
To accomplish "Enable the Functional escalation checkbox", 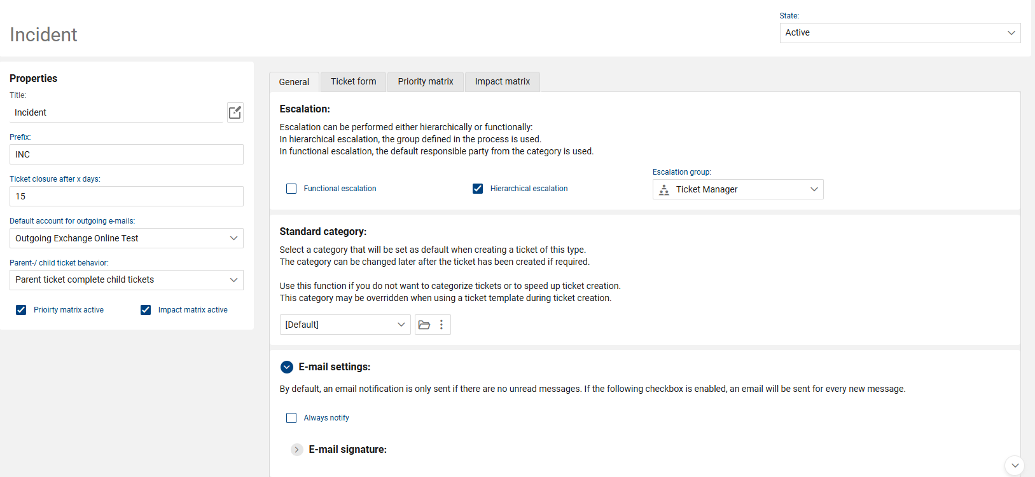I will click(291, 189).
